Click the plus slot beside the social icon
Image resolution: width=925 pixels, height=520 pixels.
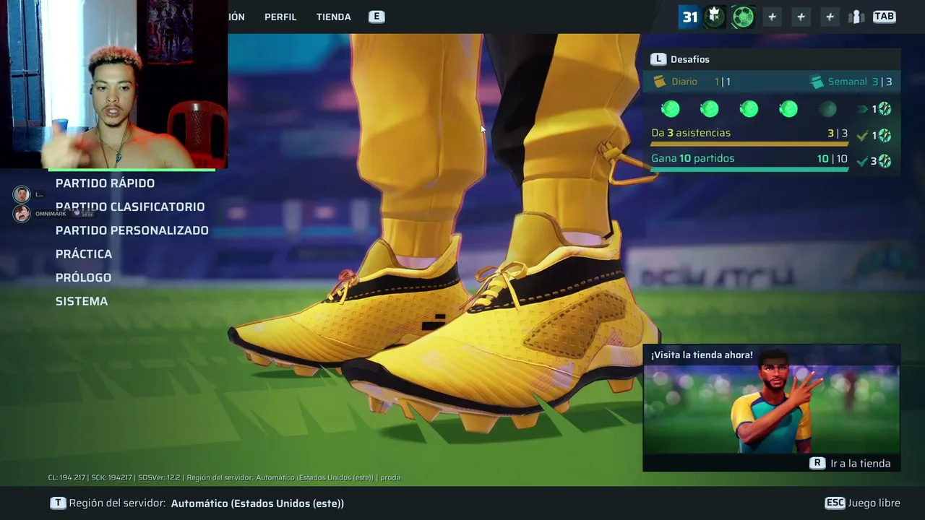coord(830,17)
